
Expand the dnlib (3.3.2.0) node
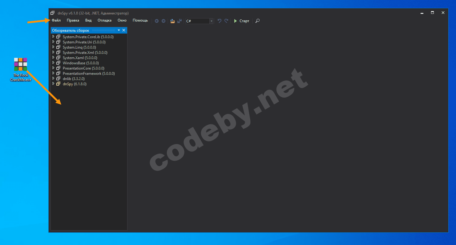pyautogui.click(x=53, y=78)
